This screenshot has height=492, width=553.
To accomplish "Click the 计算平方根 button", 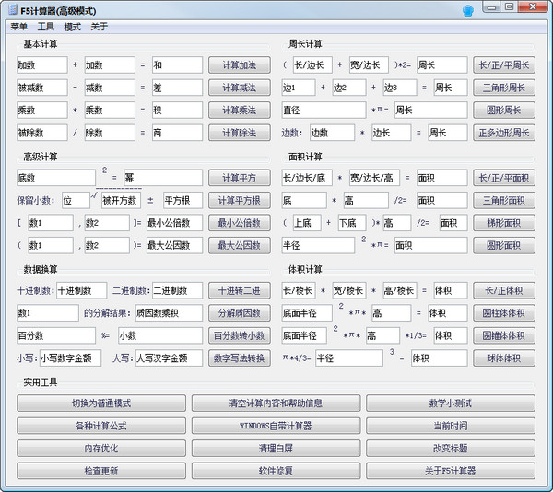I will (x=240, y=201).
